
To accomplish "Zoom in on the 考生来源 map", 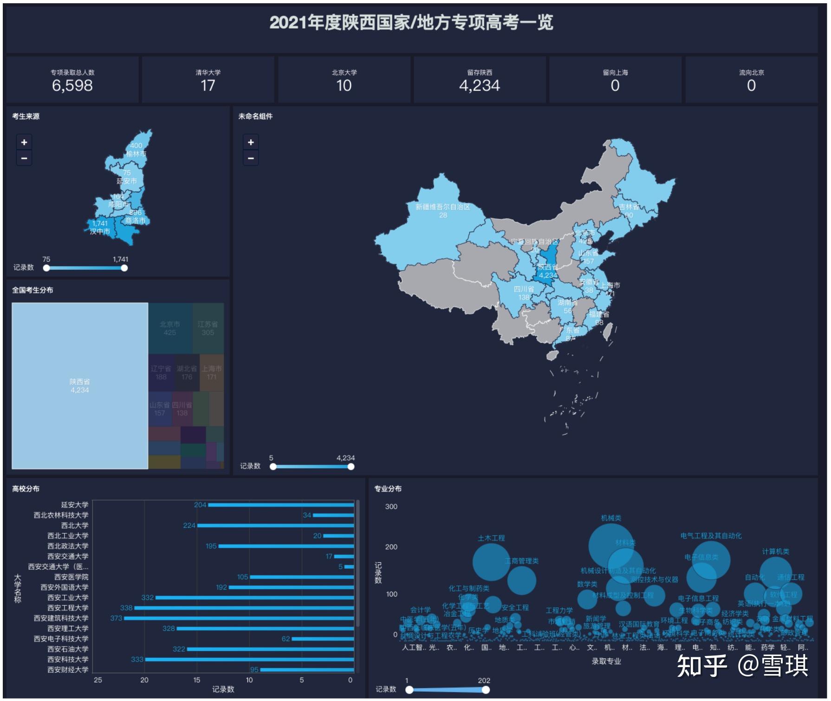I will [x=25, y=142].
